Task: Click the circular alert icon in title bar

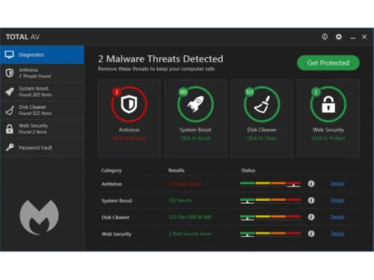Action: [325, 37]
